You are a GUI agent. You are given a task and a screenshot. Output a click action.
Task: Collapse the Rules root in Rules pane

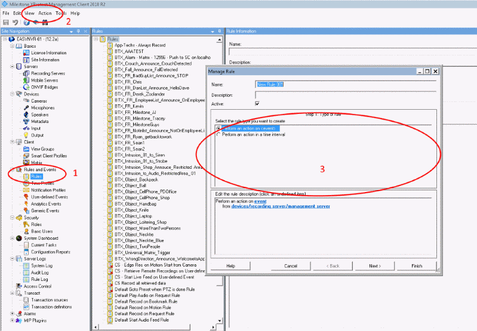coord(96,39)
